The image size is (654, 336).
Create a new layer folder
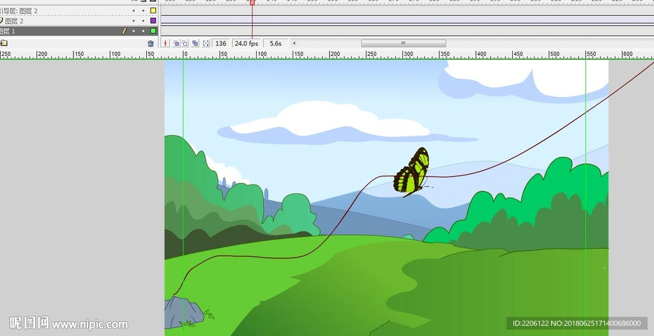pyautogui.click(x=4, y=43)
